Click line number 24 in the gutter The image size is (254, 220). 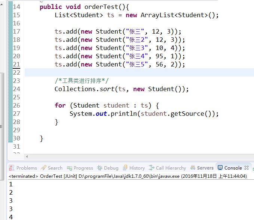click(x=16, y=89)
